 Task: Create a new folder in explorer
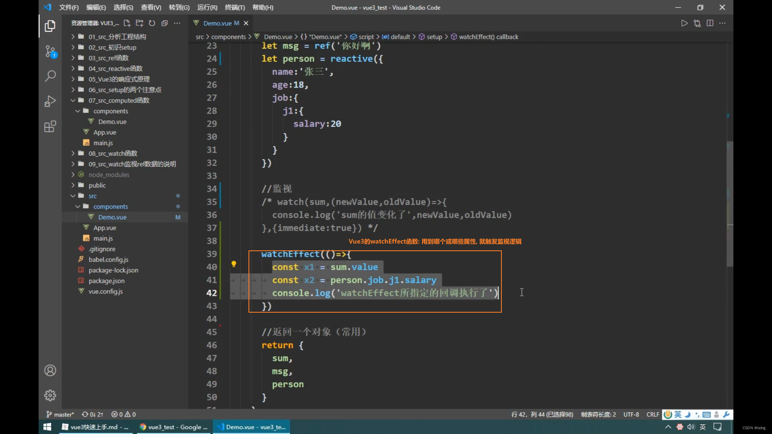[140, 23]
